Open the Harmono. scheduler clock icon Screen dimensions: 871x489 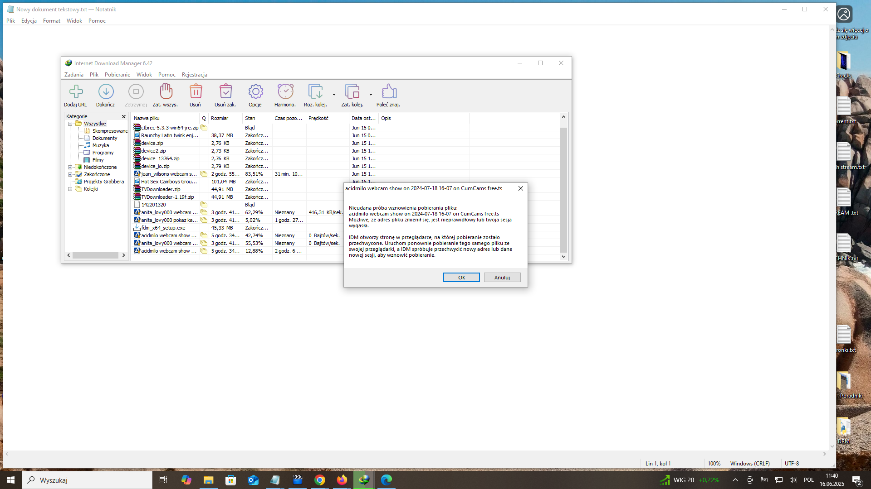click(x=285, y=92)
